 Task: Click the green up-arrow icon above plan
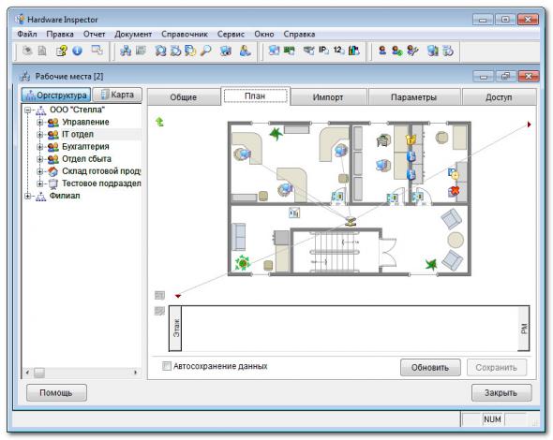(x=159, y=122)
